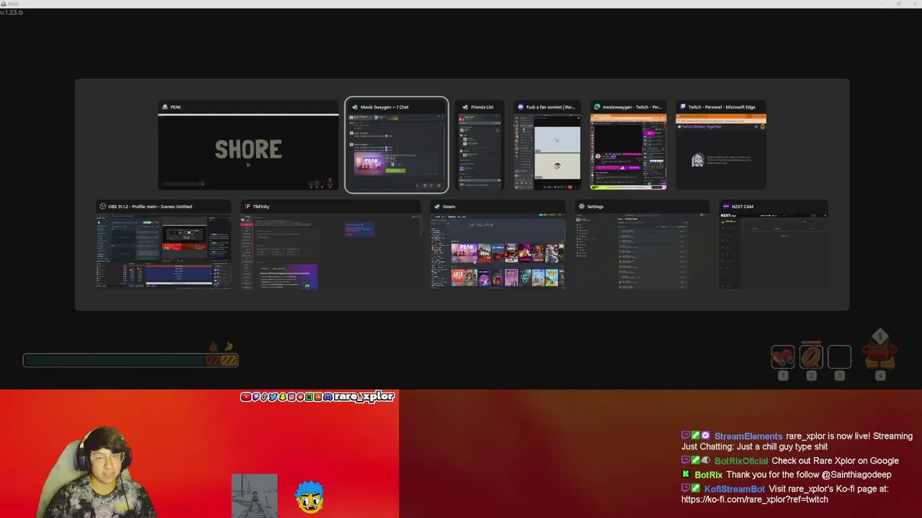
Task: Switch to the PEAK game window thumbnail
Action: click(x=248, y=145)
